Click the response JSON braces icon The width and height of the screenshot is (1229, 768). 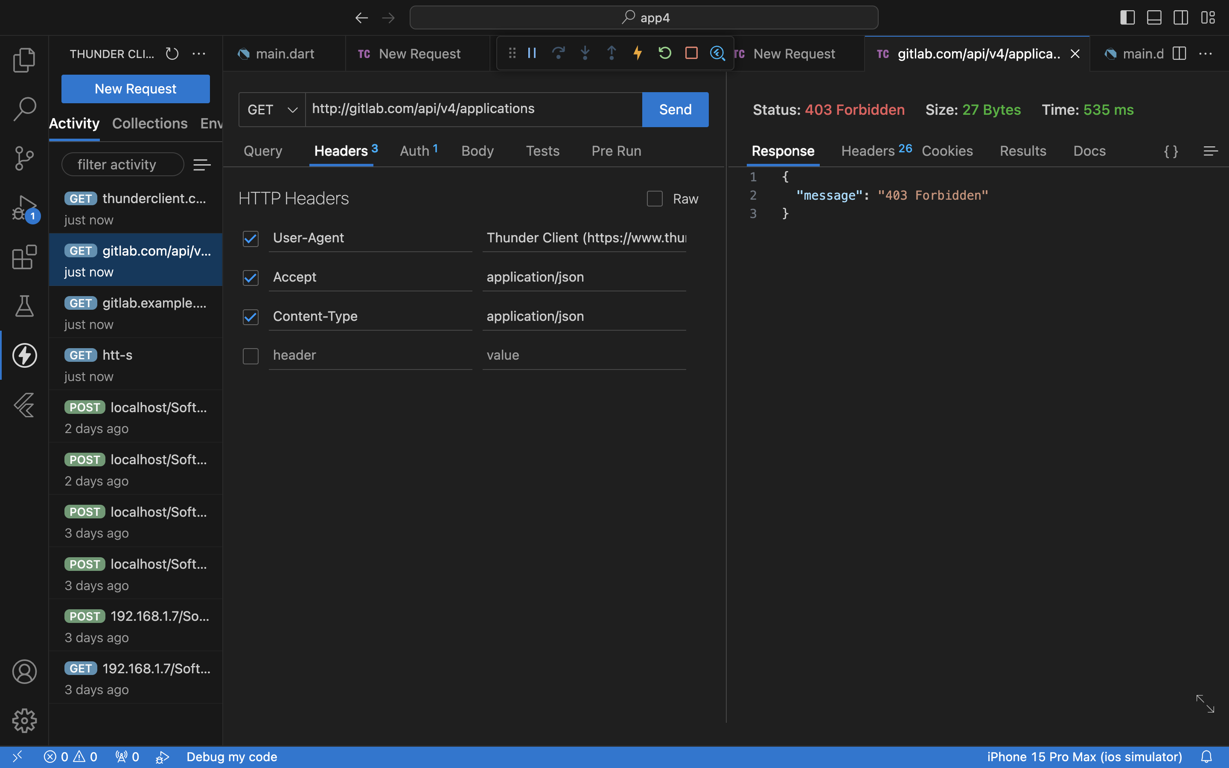point(1171,151)
